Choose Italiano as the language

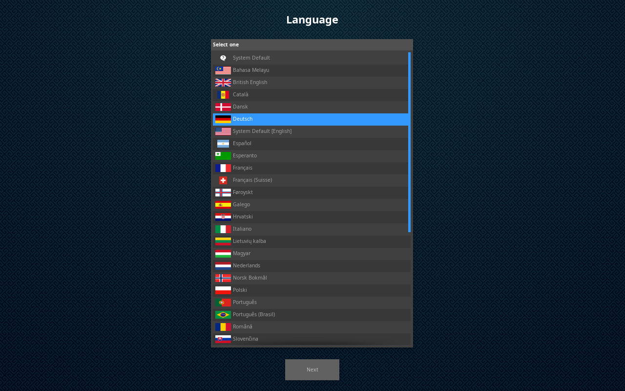point(242,229)
